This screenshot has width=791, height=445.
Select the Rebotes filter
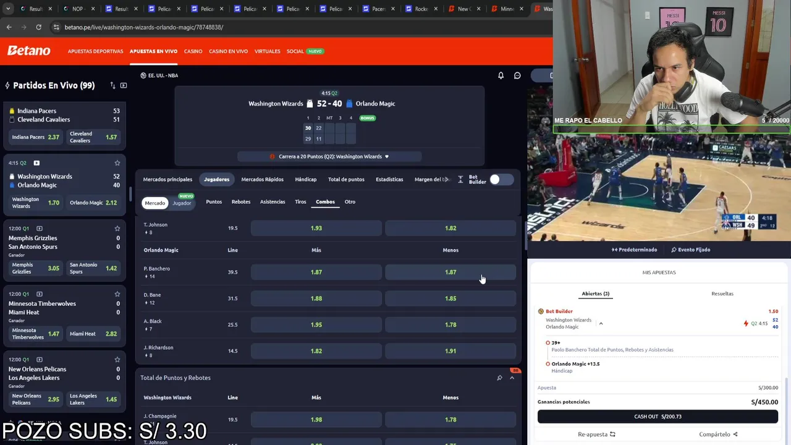tap(241, 201)
